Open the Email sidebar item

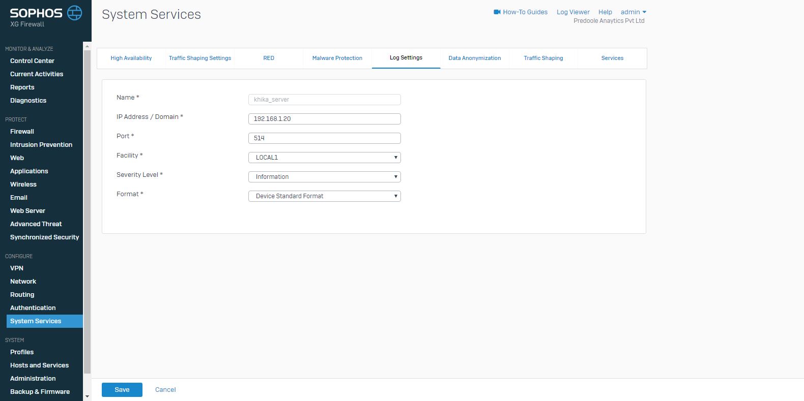point(19,198)
